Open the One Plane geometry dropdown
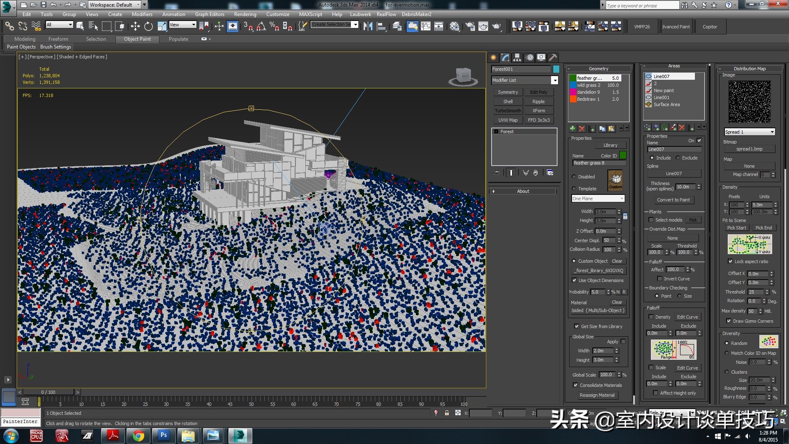Image resolution: width=789 pixels, height=444 pixels. click(622, 198)
